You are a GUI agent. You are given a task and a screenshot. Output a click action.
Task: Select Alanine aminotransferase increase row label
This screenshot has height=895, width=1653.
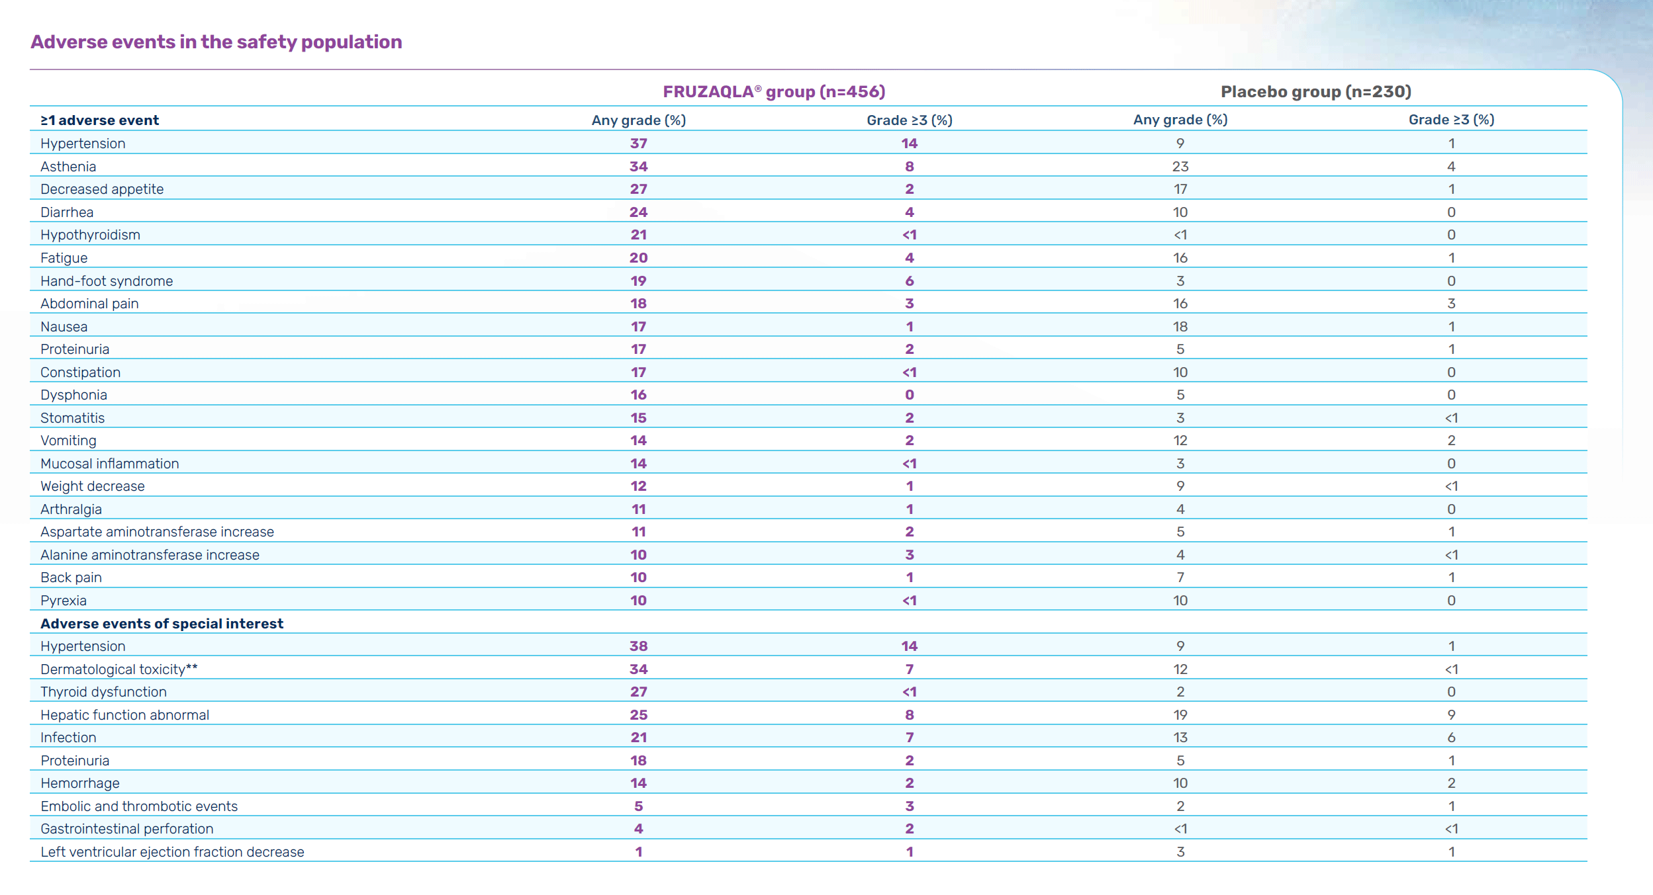150,555
